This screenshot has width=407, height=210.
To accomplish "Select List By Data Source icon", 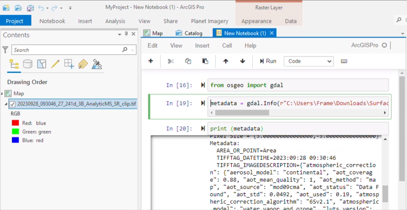I will pyautogui.click(x=28, y=64).
